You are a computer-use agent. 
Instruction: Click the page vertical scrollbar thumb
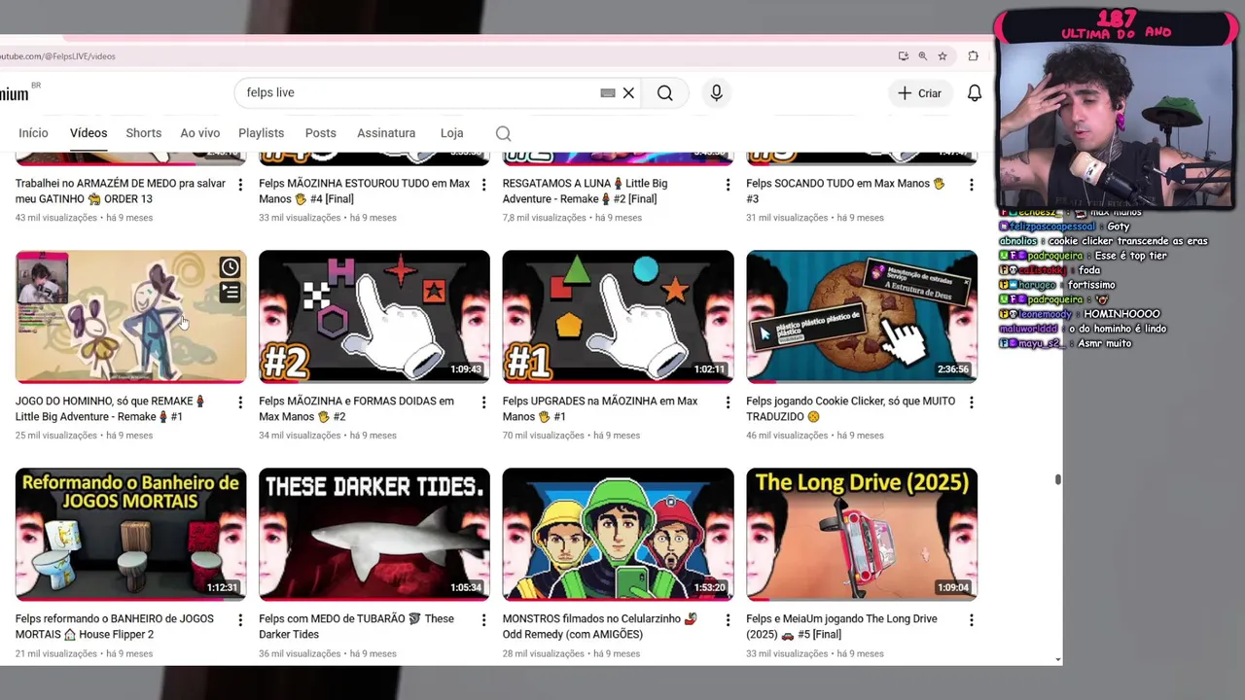click(1057, 479)
